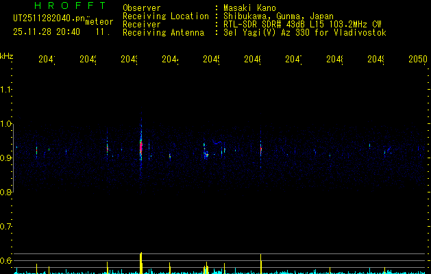Click the 0.6 kHz frequency axis label
Screen dimensions: 431x274
click(x=5, y=260)
